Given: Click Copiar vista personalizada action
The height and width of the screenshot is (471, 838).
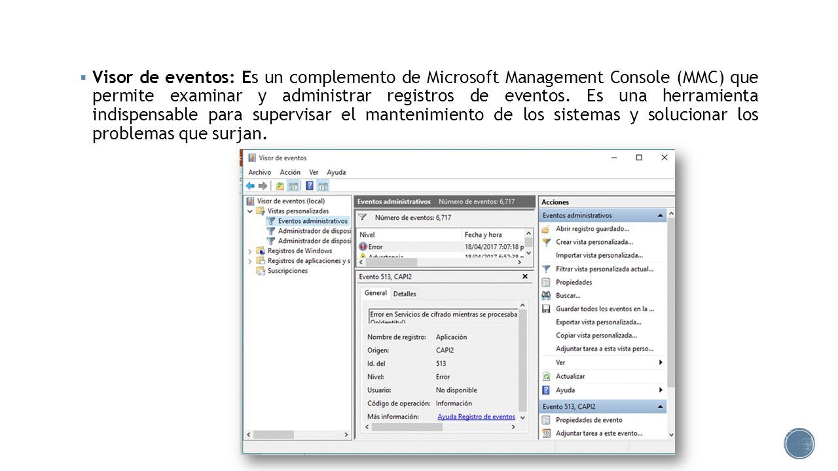Looking at the screenshot, I should tap(596, 336).
